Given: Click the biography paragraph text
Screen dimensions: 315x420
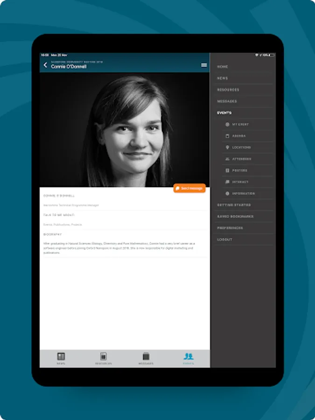Looking at the screenshot, I should pyautogui.click(x=119, y=248).
